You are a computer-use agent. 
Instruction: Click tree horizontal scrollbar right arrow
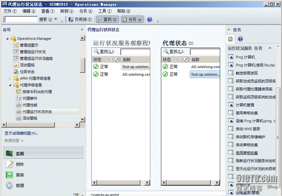click(x=77, y=125)
